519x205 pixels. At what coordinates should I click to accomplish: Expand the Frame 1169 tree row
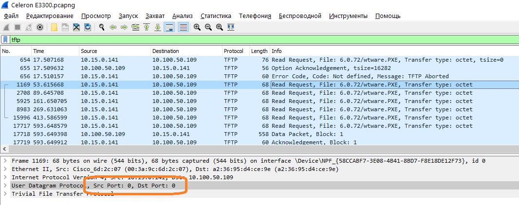click(x=5, y=161)
